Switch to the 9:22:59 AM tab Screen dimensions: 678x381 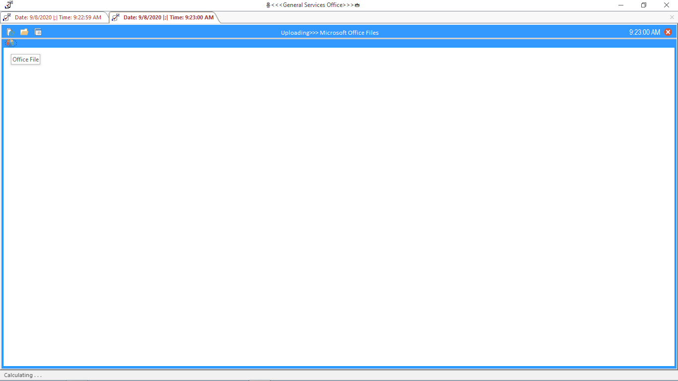click(54, 17)
